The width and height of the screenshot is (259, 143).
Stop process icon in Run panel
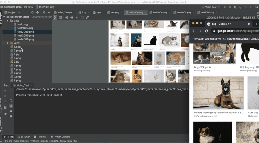(5, 96)
